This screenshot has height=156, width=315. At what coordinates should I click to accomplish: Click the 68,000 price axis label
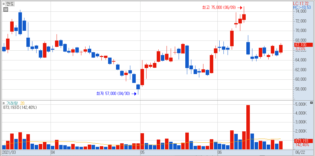[300, 41]
